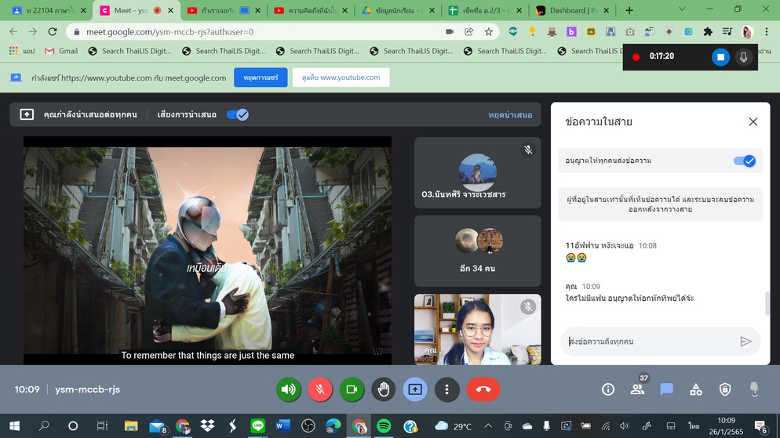Open the Gmail bookmark
The height and width of the screenshot is (438, 780).
[x=62, y=51]
